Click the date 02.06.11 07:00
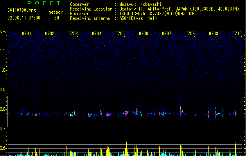The image size is (246, 156). (x=24, y=18)
